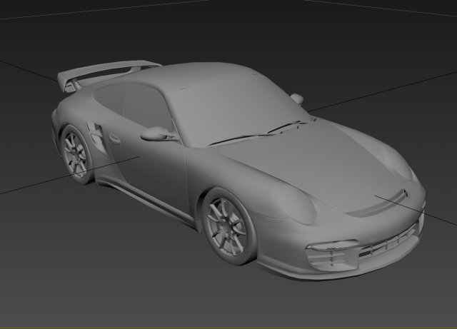Select the windshield wiper blades
457x329 pixels.
click(x=257, y=133)
